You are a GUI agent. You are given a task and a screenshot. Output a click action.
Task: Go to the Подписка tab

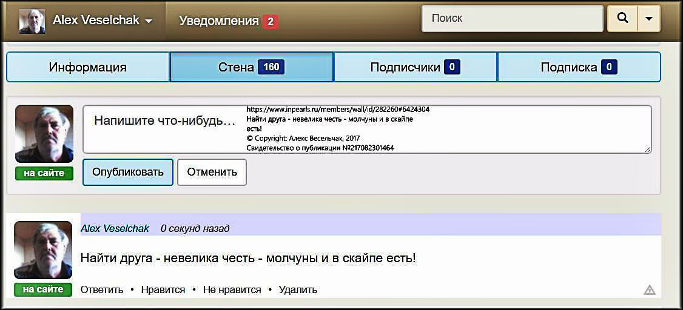coord(568,67)
